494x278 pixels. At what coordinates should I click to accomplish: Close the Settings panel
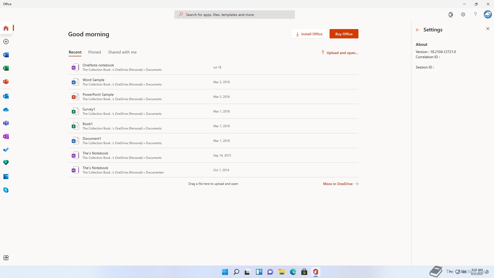(x=488, y=29)
